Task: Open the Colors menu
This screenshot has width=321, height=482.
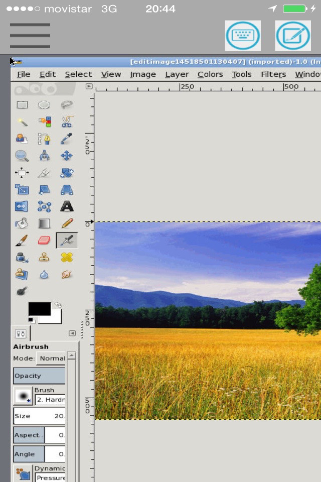Action: click(210, 74)
